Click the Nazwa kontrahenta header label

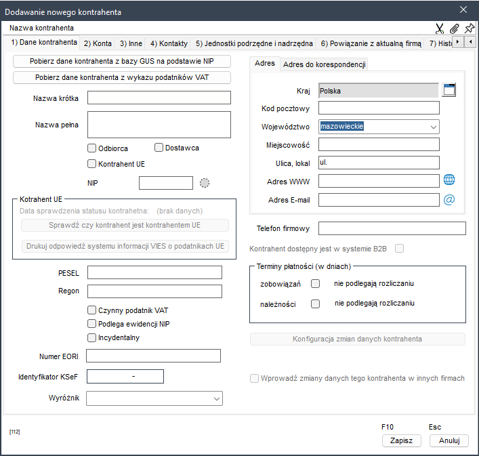coord(41,28)
